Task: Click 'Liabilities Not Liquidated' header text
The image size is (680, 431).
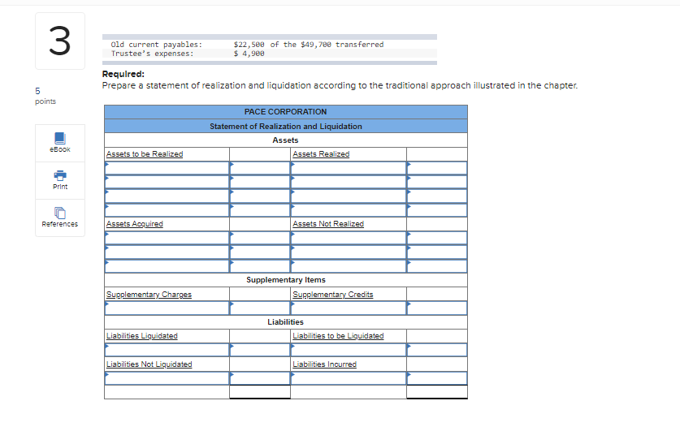Action: click(x=149, y=364)
